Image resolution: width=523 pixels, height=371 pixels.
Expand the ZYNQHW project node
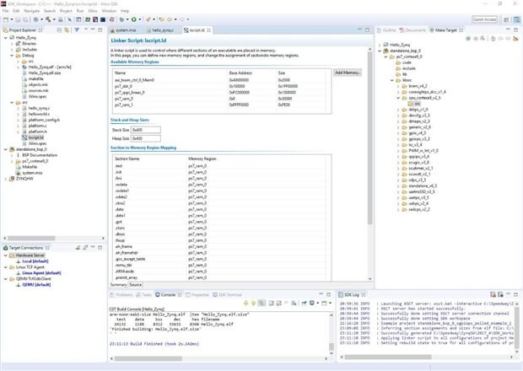4,179
